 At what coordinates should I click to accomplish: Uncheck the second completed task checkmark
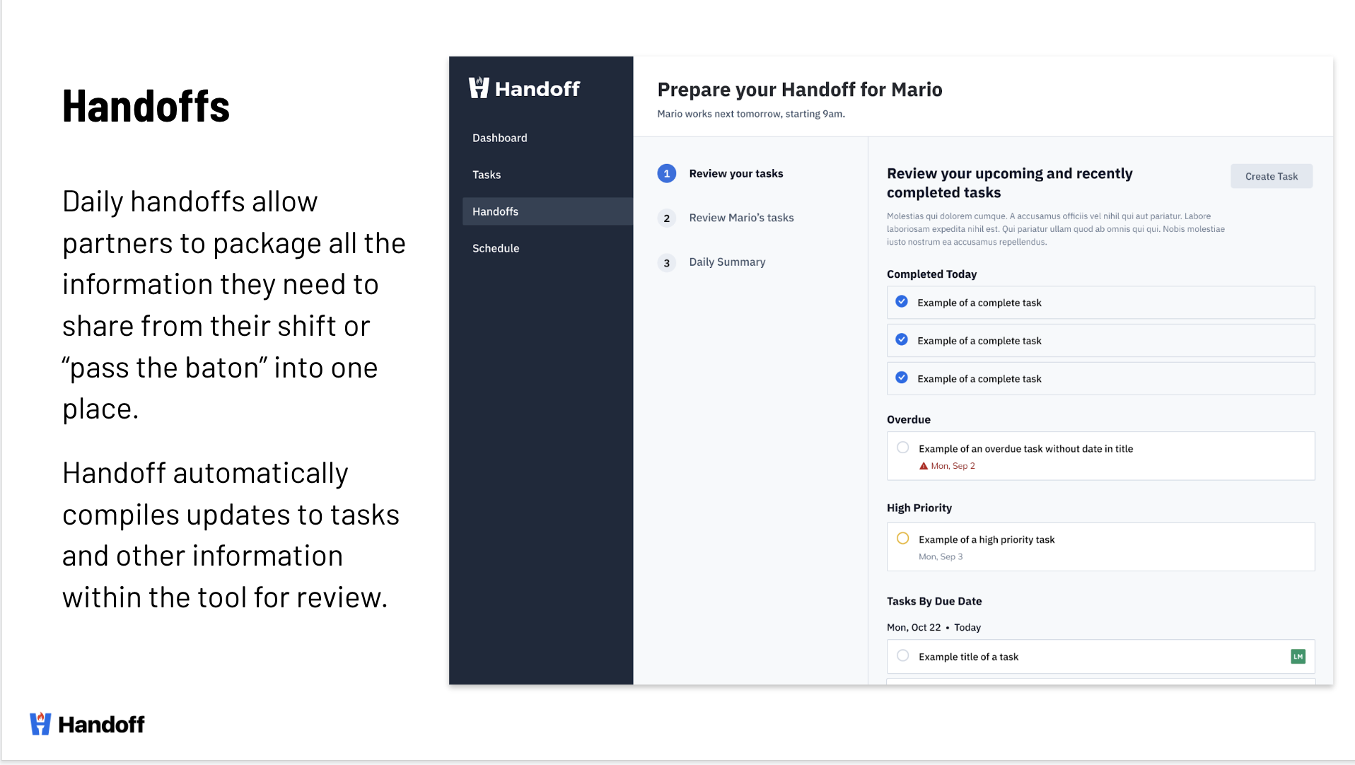[x=902, y=340]
